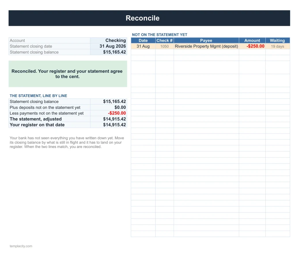Select check number 1050 cell
This screenshot has width=295, height=254.
164,46
